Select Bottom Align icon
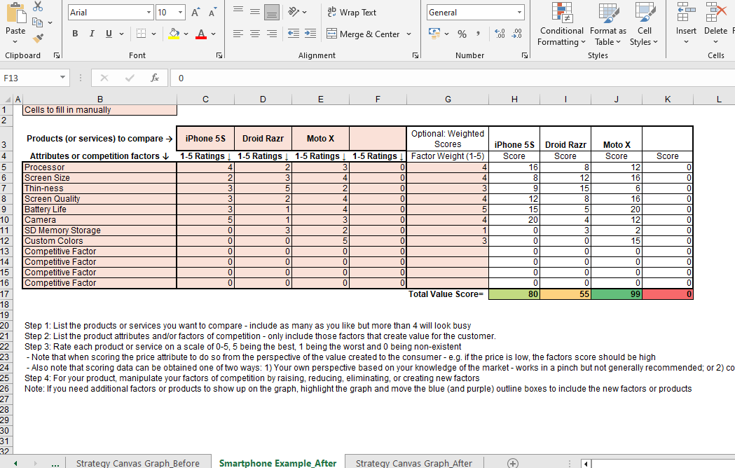The height and width of the screenshot is (468, 735). [x=272, y=12]
